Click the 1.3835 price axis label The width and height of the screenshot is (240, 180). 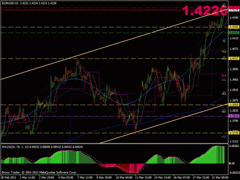(234, 111)
